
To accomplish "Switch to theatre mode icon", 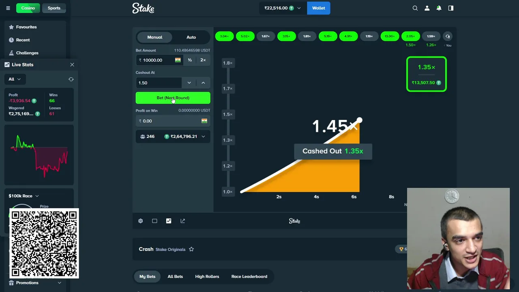I will 154,221.
